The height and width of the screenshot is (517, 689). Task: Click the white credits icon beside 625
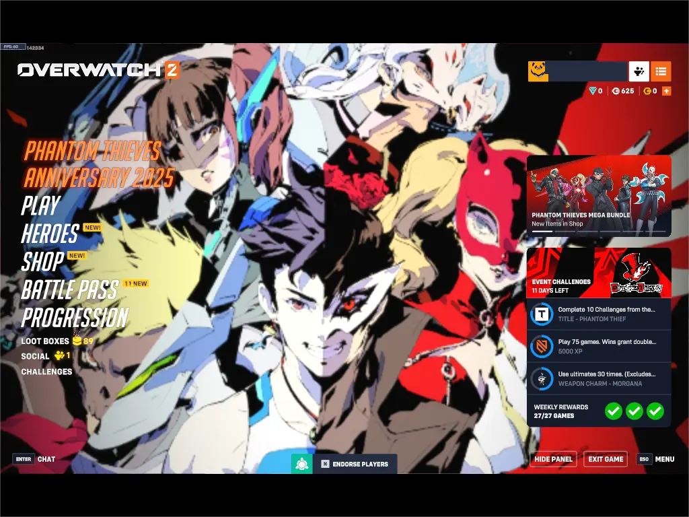tap(616, 91)
